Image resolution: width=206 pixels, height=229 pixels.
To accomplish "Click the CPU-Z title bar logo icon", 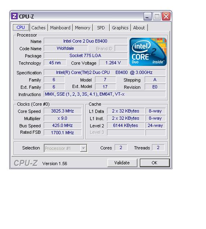I will point(14,16).
